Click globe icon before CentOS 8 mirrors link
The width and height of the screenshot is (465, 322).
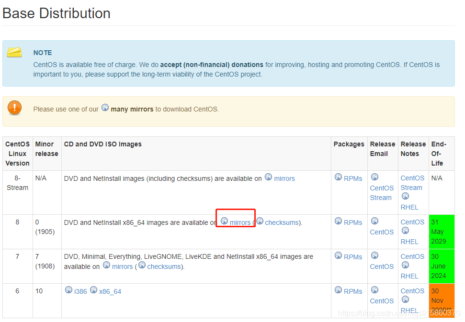tap(225, 221)
